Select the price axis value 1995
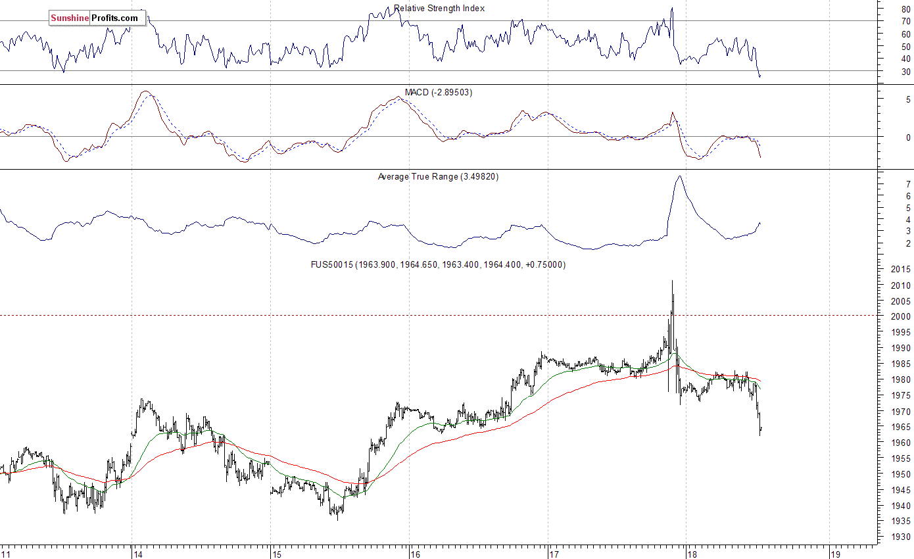Screen dimensions: 914x559 pyautogui.click(x=902, y=333)
